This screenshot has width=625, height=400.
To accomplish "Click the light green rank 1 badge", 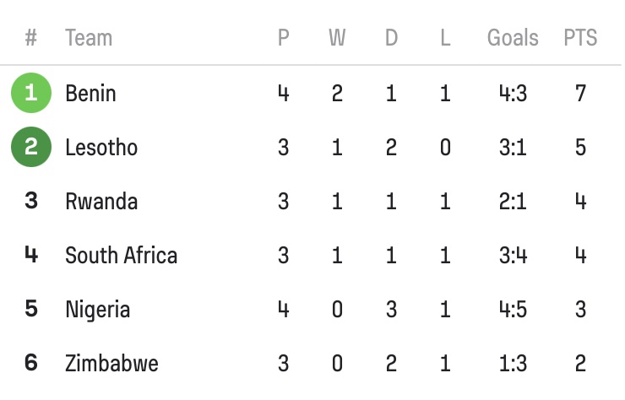I will point(31,93).
